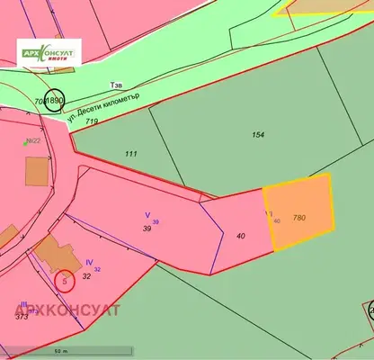374x360 pixels.
Task: Select the black circle marked 1890
Action: 55,101
